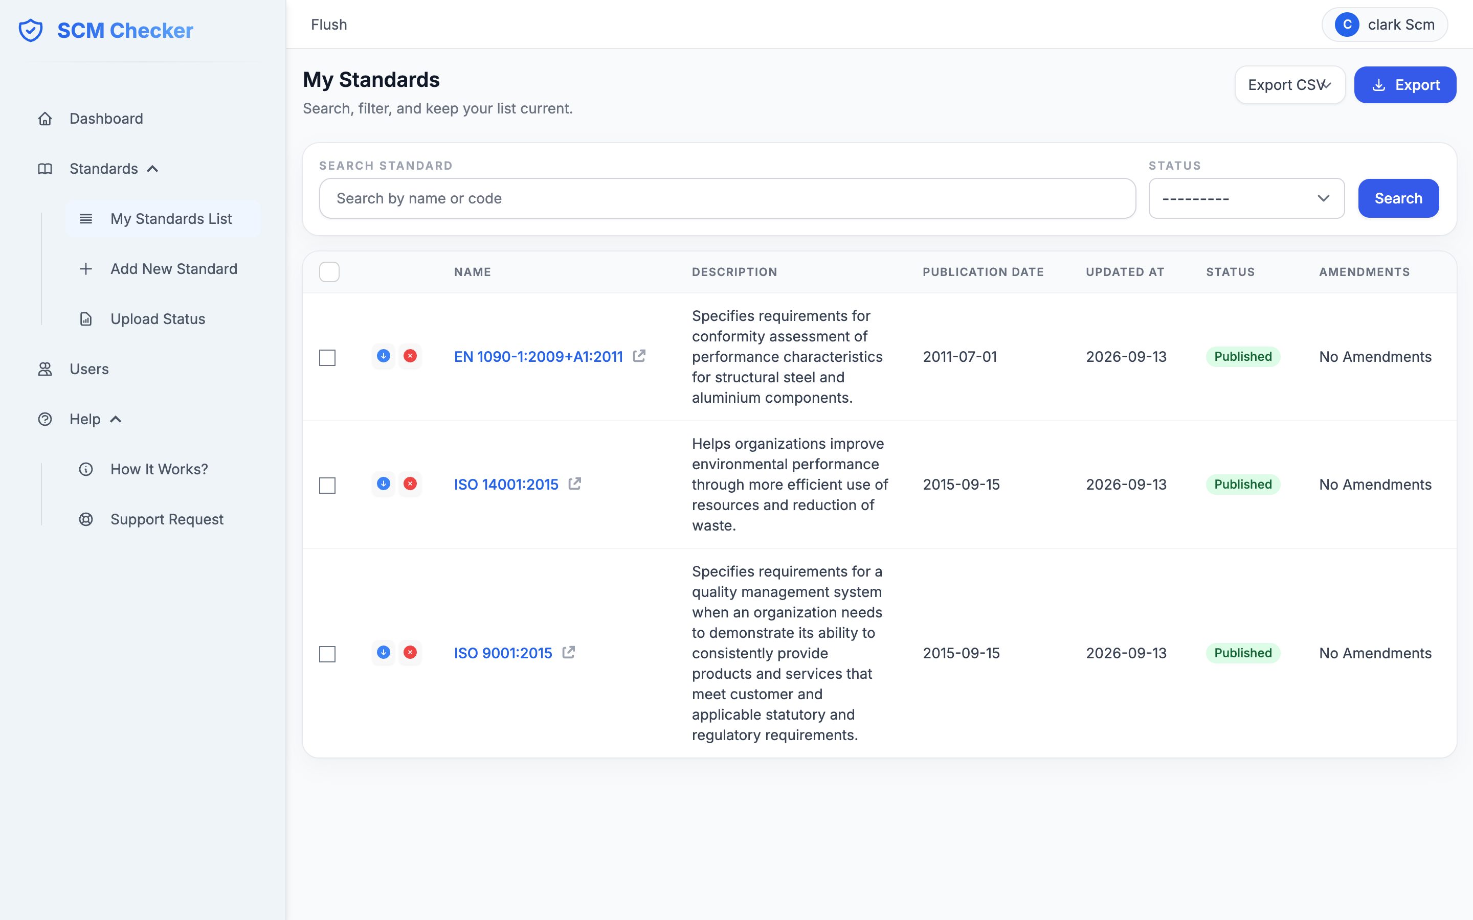
Task: Click the clark Scm user avatar
Action: click(1347, 25)
